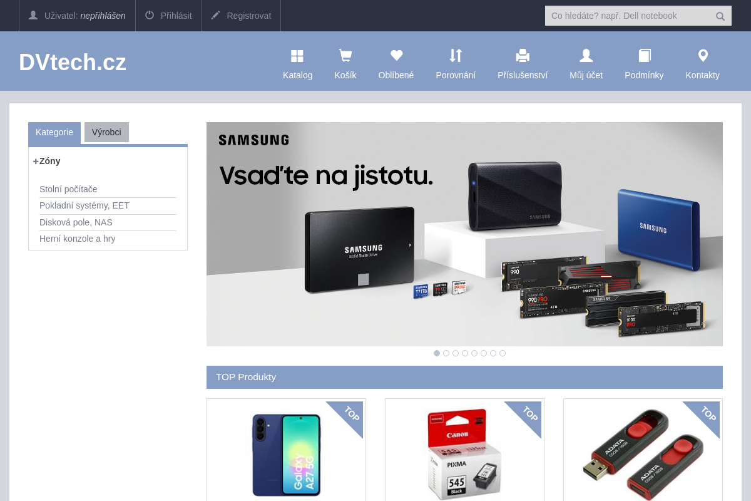Open the Můj účet person icon
Image resolution: width=751 pixels, height=501 pixels.
coord(586,56)
